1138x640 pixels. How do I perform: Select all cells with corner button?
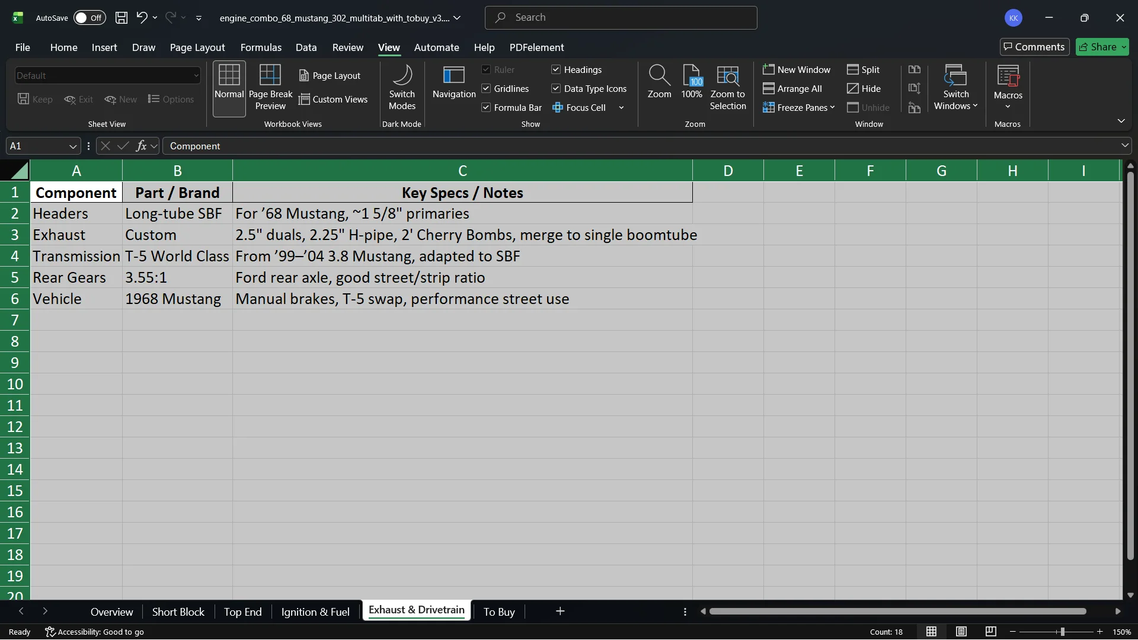[x=15, y=171]
